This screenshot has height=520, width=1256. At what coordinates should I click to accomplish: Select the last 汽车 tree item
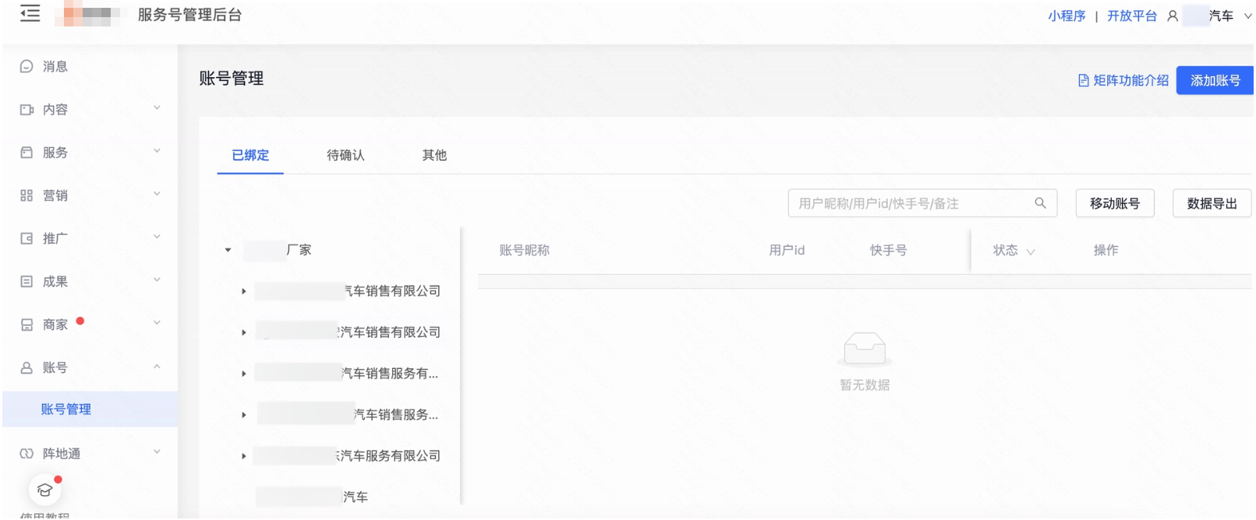pos(312,497)
